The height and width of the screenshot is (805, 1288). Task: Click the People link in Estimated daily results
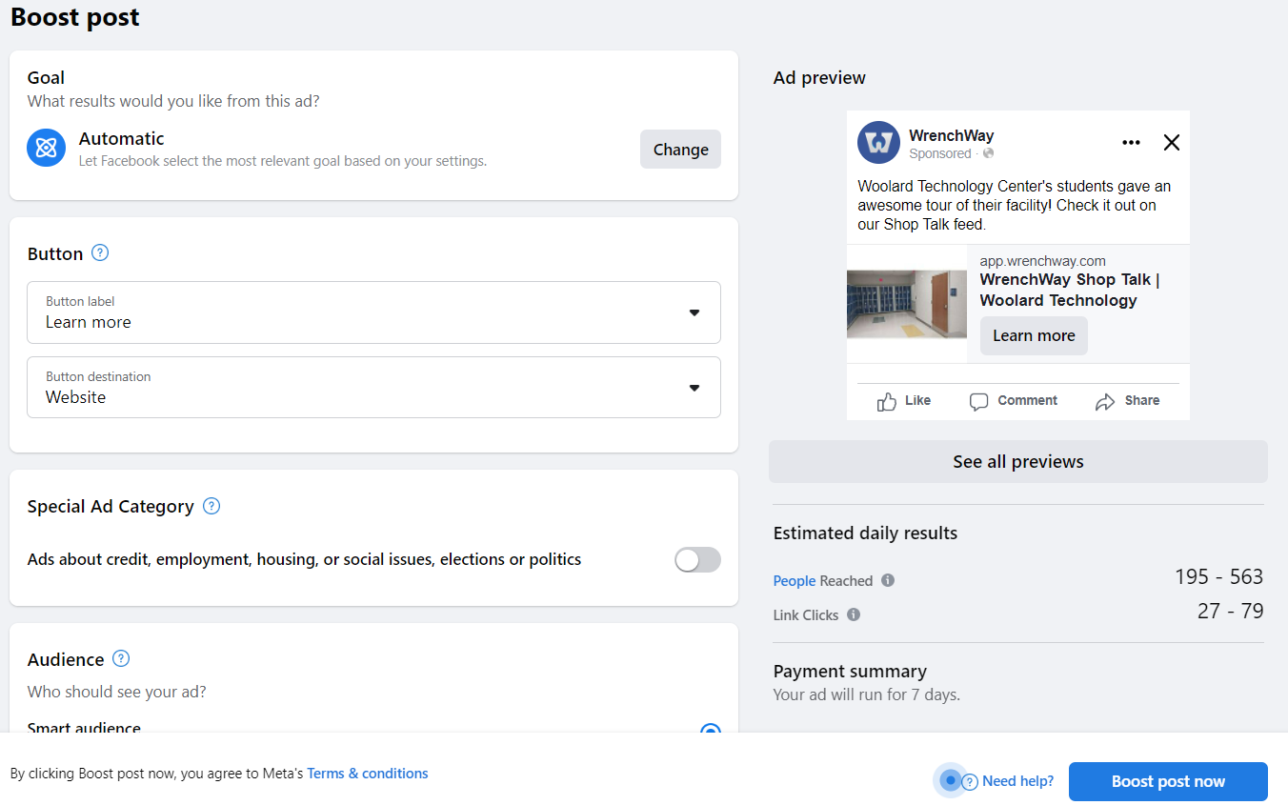click(795, 581)
